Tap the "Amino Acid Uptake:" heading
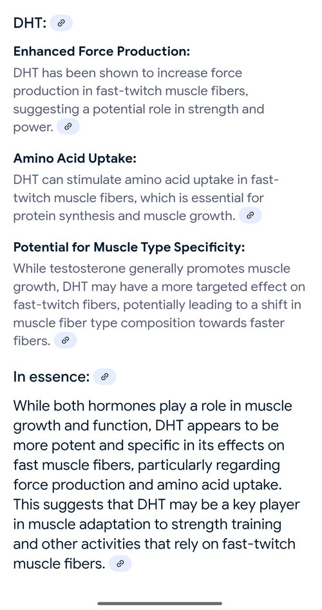Image resolution: width=322 pixels, height=610 pixels. click(x=75, y=159)
